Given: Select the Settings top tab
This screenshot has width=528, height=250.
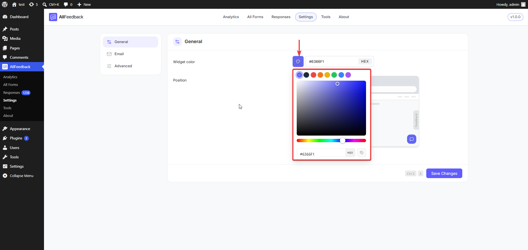Looking at the screenshot, I should [x=306, y=17].
